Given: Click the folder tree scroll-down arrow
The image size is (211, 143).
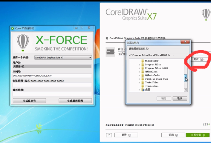Looking at the screenshot, I should point(185,90).
